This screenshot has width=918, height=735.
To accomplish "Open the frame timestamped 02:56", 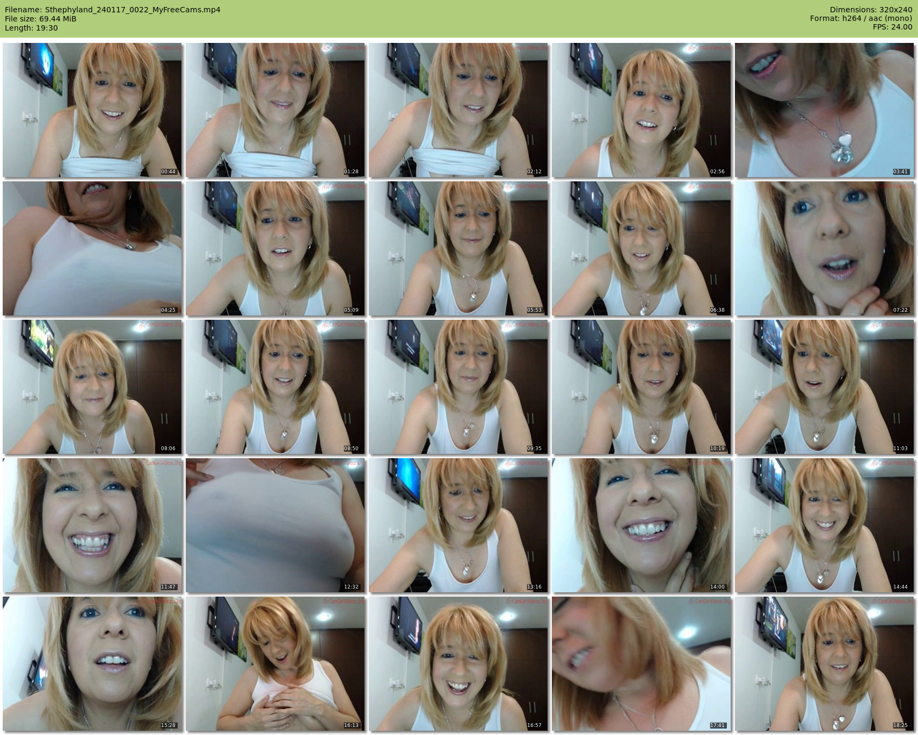I will (641, 110).
